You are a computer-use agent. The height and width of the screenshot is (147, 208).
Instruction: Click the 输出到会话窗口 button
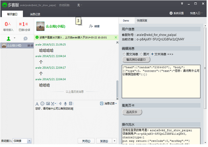pyautogui.click(x=136, y=59)
